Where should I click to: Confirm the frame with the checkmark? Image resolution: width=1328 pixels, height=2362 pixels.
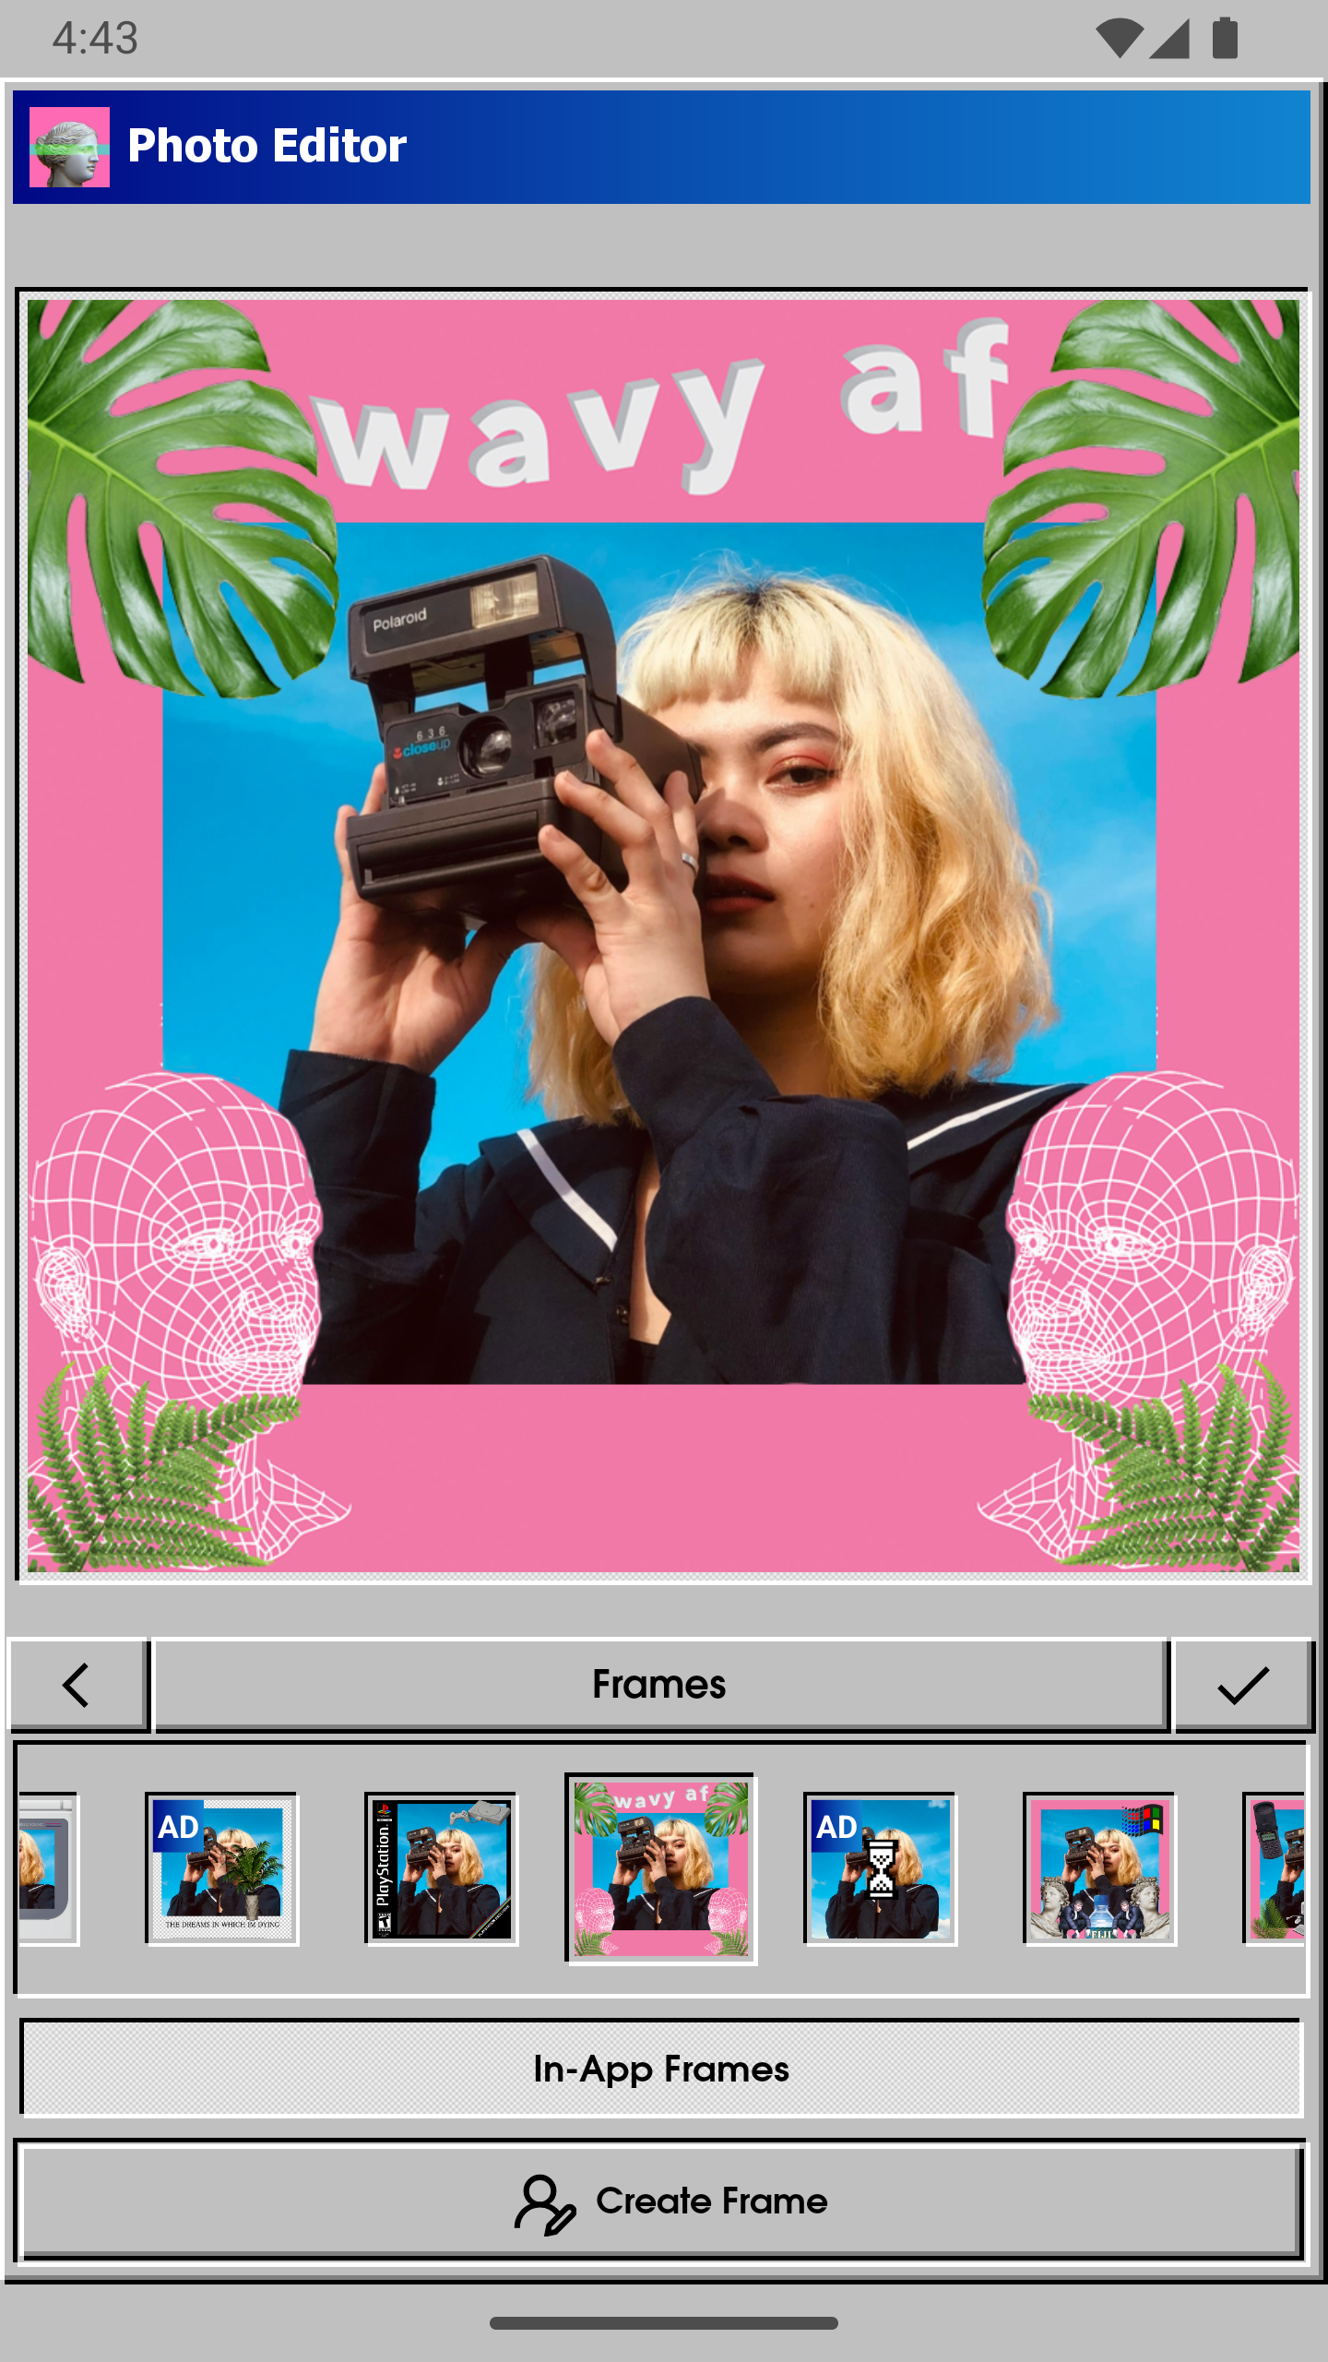click(x=1242, y=1685)
